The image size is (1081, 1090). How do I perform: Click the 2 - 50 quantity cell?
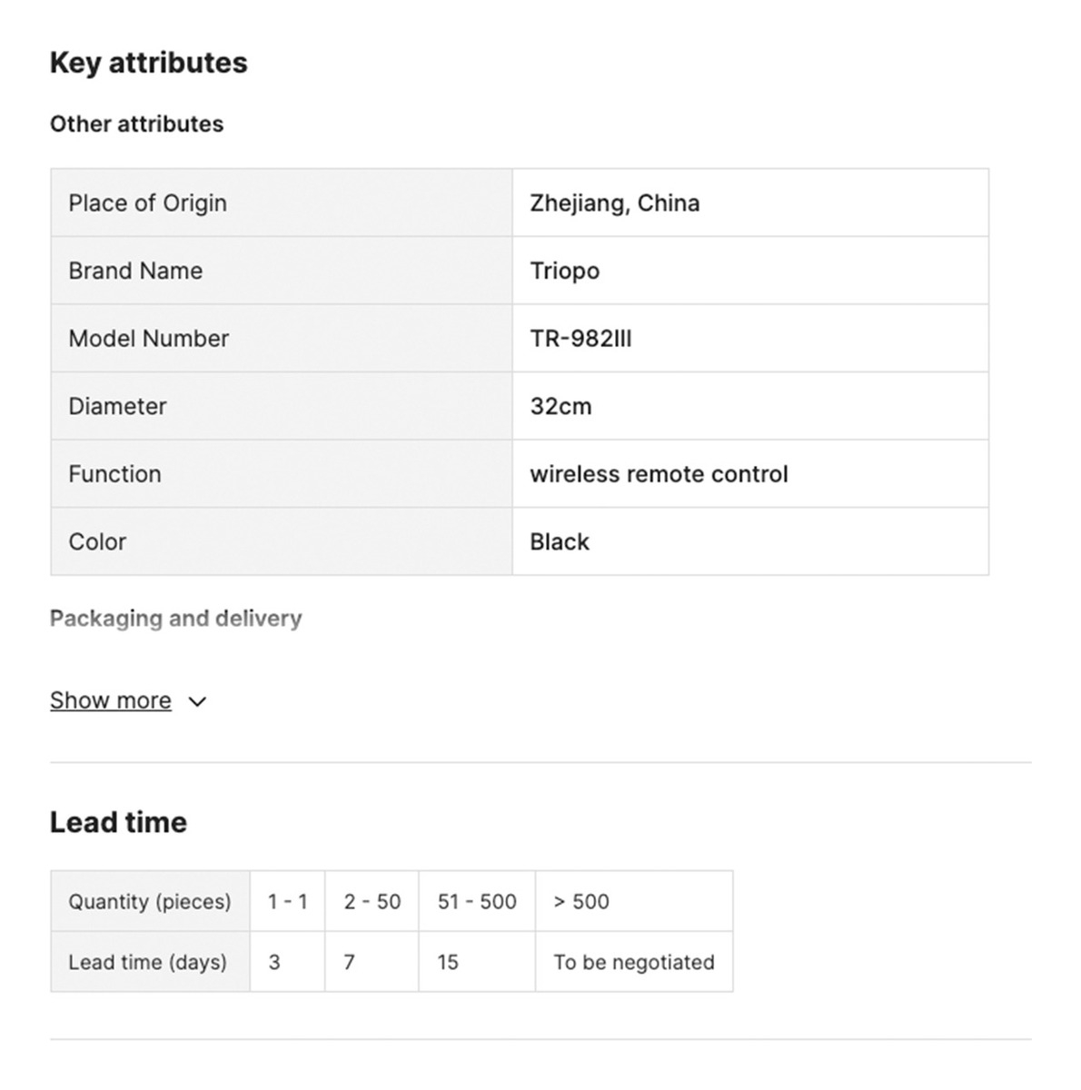(x=372, y=901)
